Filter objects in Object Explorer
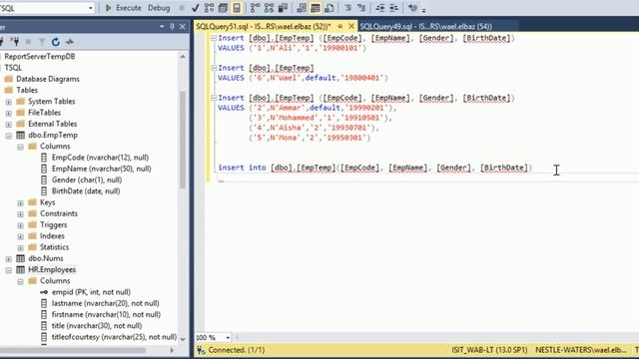 (42, 42)
